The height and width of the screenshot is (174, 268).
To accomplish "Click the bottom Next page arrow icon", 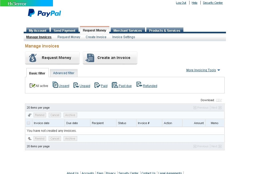I will point(220,147).
